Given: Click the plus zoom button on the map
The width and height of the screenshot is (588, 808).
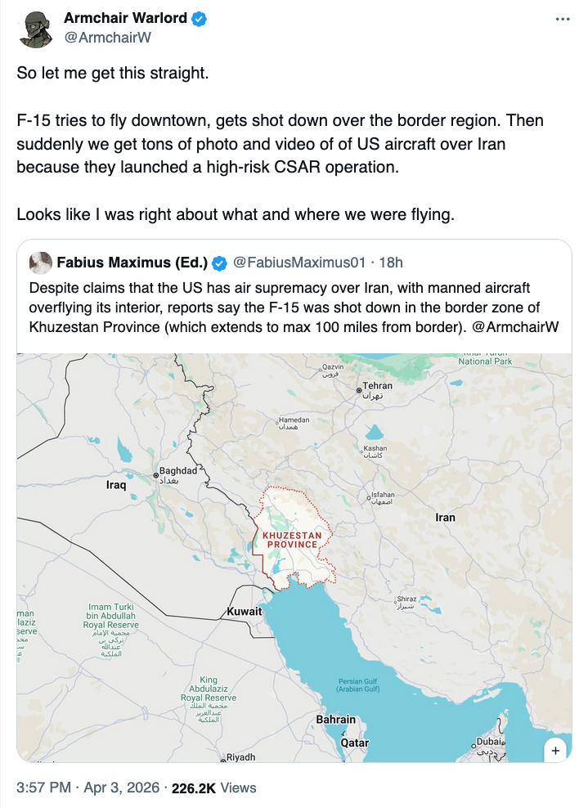Looking at the screenshot, I should pyautogui.click(x=555, y=749).
